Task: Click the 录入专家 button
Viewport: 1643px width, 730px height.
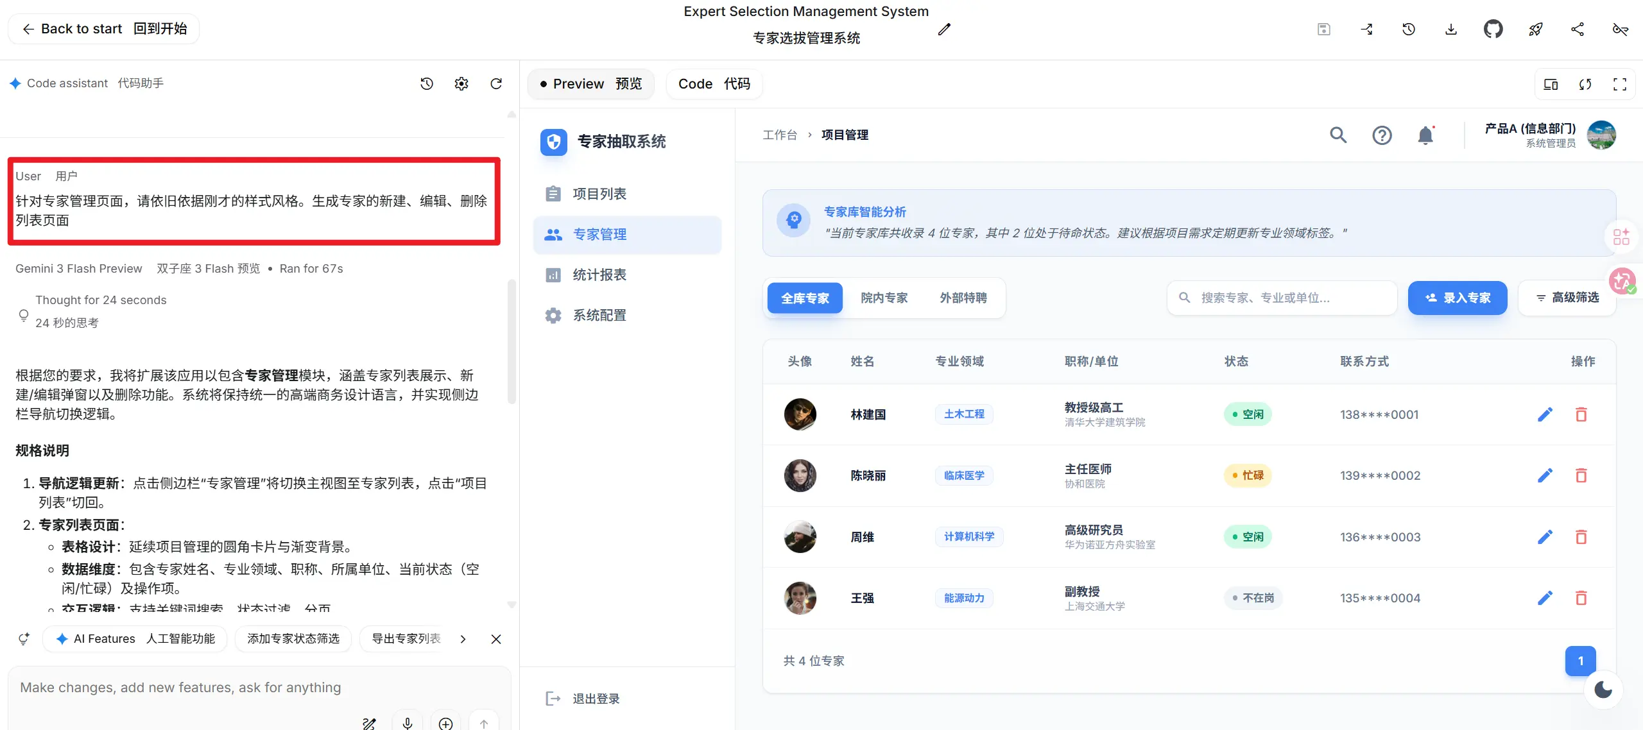Action: point(1457,298)
